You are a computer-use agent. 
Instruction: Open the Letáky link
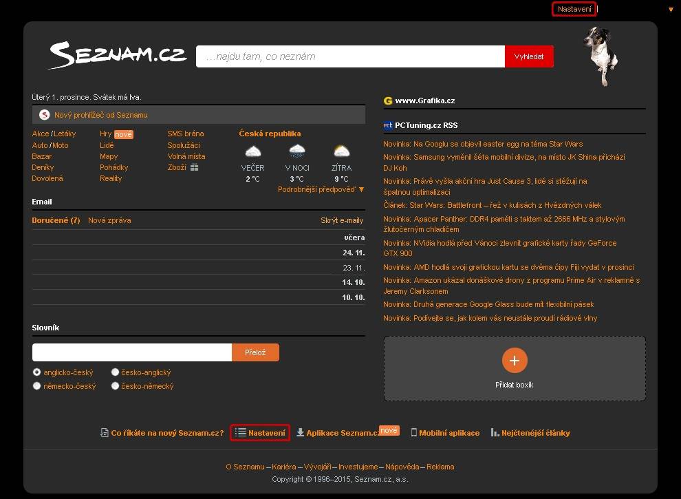[x=65, y=134]
